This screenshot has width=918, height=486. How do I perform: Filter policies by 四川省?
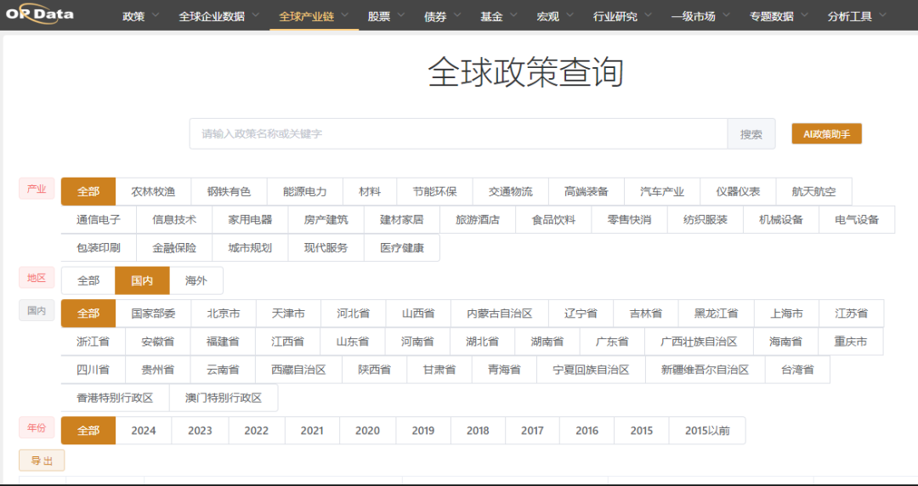coord(93,370)
